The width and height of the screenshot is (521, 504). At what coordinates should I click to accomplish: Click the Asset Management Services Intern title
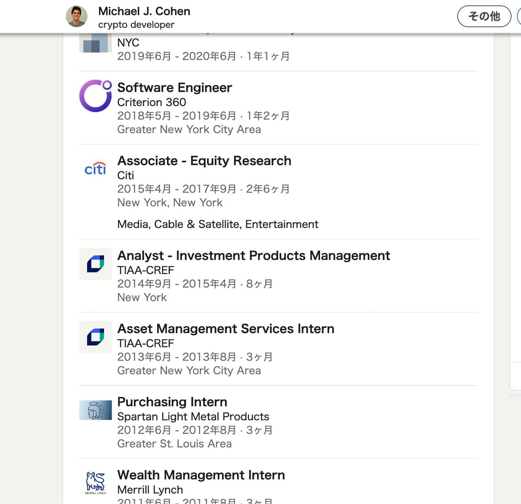pyautogui.click(x=225, y=329)
